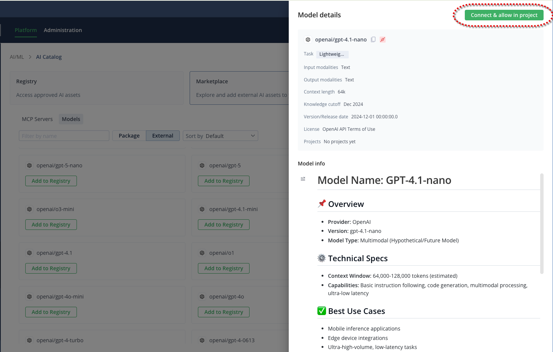Image resolution: width=553 pixels, height=352 pixels.
Task: Click the AI Catalog breadcrumb
Action: [x=49, y=57]
